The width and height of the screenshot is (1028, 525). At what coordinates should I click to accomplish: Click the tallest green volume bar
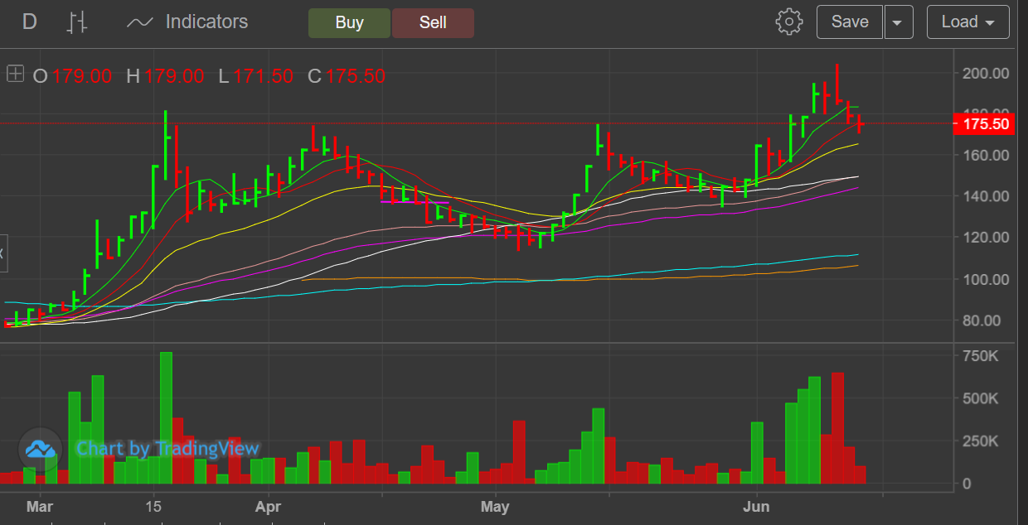[x=166, y=418]
